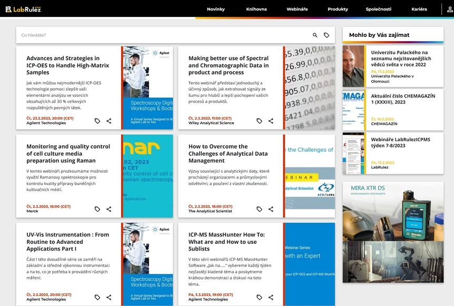Click the webinar list thumbnail for týden 7-8
The image size is (454, 306).
tap(353, 153)
